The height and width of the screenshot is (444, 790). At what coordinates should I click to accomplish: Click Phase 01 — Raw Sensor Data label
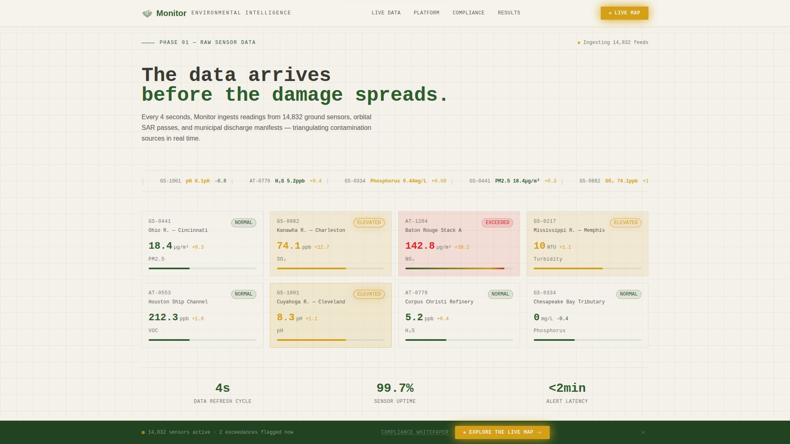[207, 43]
